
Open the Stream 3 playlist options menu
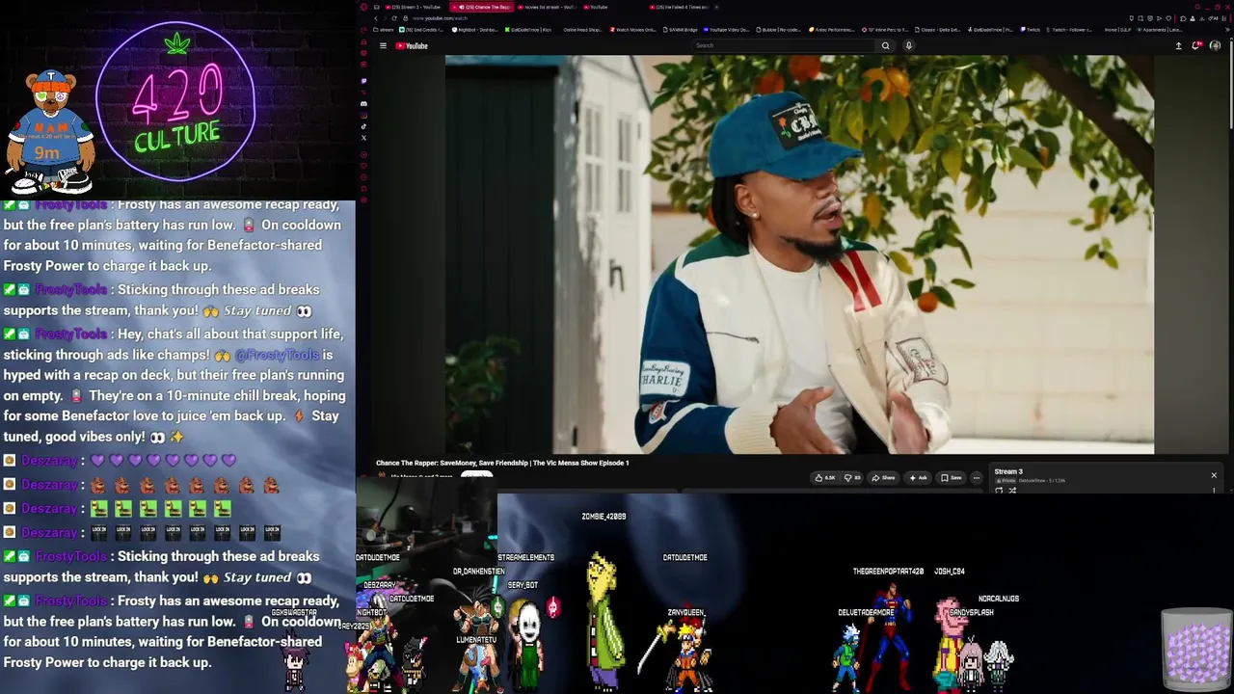tap(1214, 491)
